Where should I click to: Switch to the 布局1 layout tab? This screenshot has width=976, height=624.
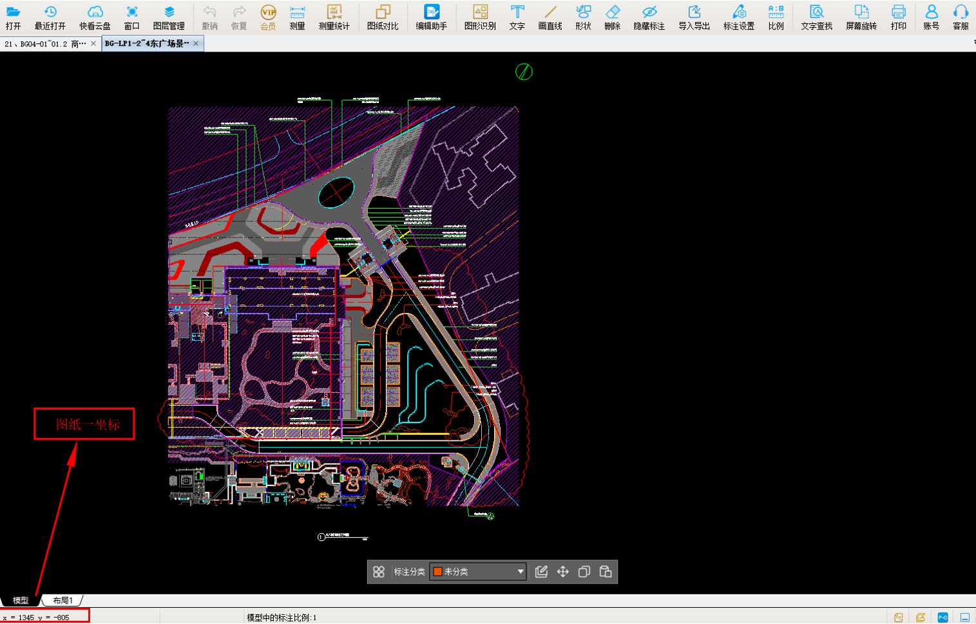click(62, 600)
